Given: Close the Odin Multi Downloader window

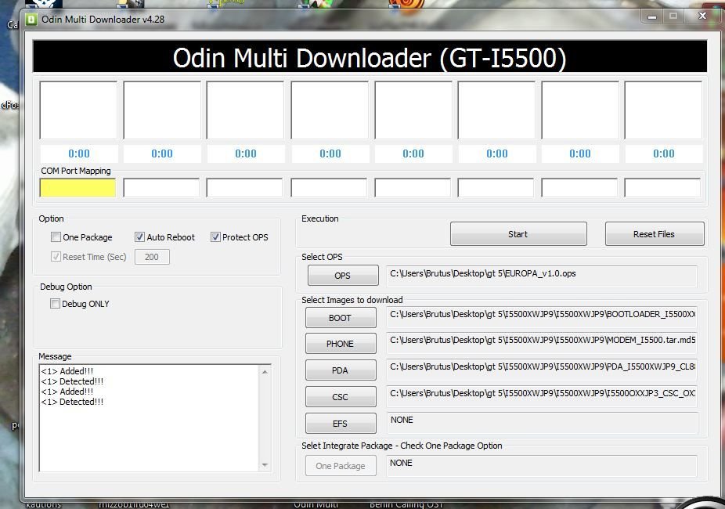Looking at the screenshot, I should (x=702, y=16).
